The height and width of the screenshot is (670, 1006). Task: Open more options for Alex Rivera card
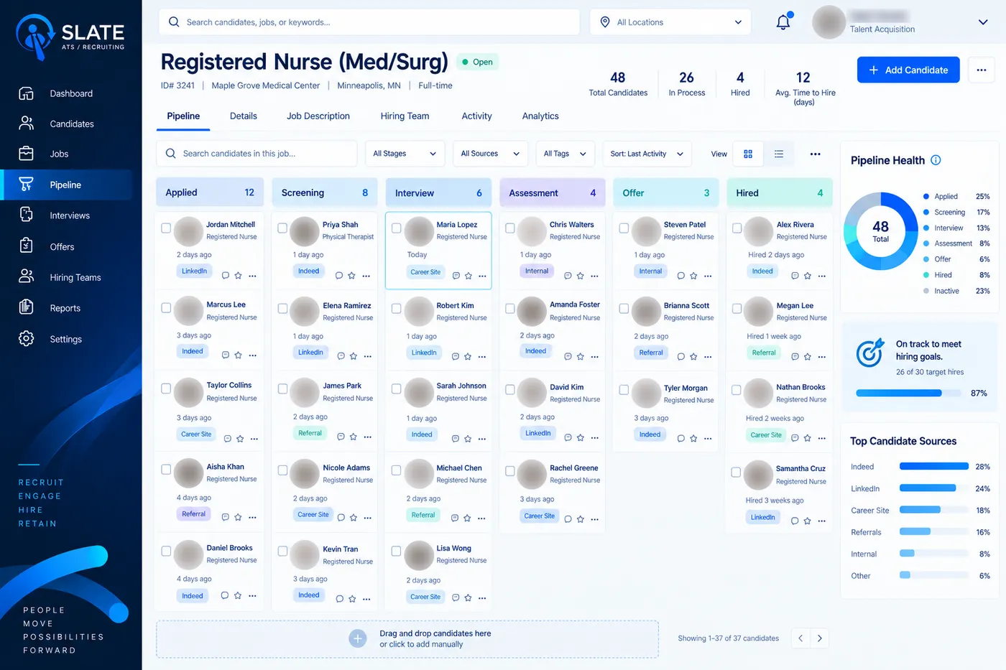pyautogui.click(x=822, y=276)
